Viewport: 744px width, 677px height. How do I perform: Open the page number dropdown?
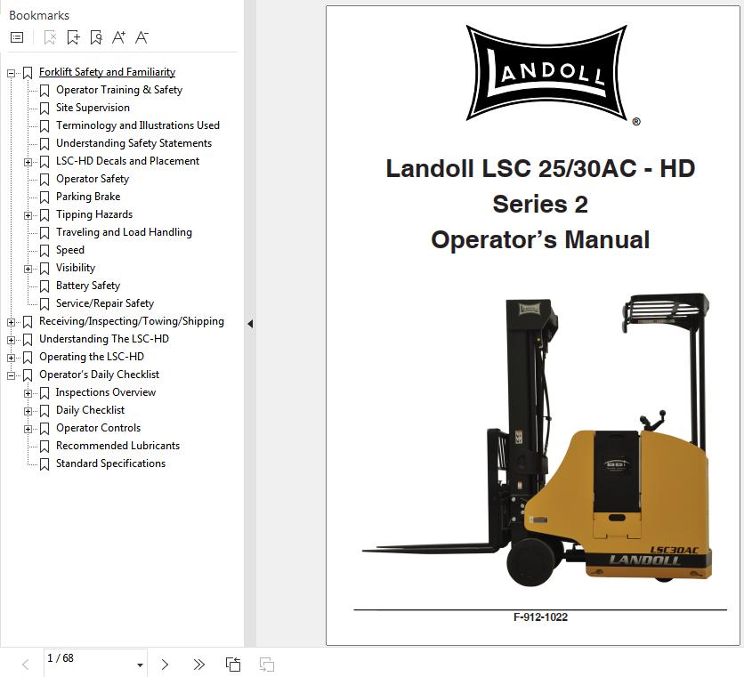pos(140,665)
